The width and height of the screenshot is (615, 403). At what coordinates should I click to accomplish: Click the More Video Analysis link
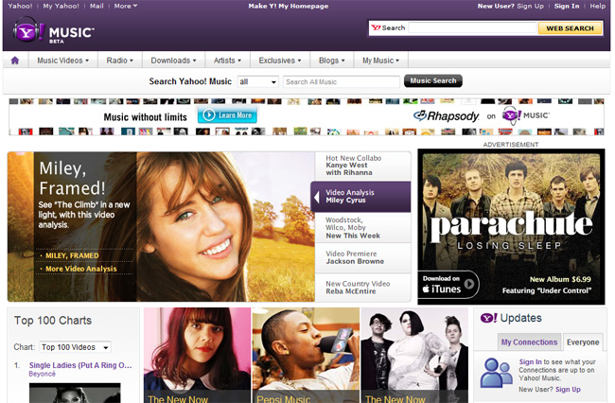[81, 269]
